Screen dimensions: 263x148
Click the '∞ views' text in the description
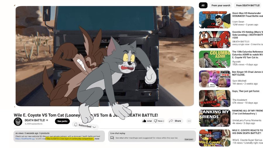click(x=20, y=133)
